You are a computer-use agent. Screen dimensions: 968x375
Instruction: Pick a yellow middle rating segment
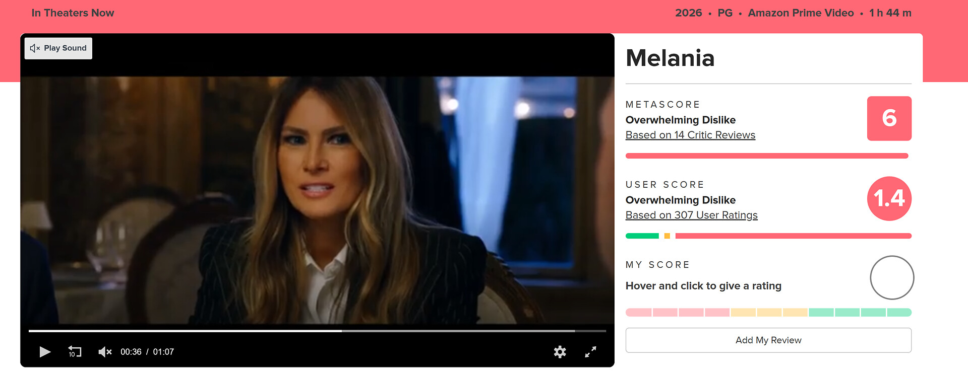tap(769, 313)
